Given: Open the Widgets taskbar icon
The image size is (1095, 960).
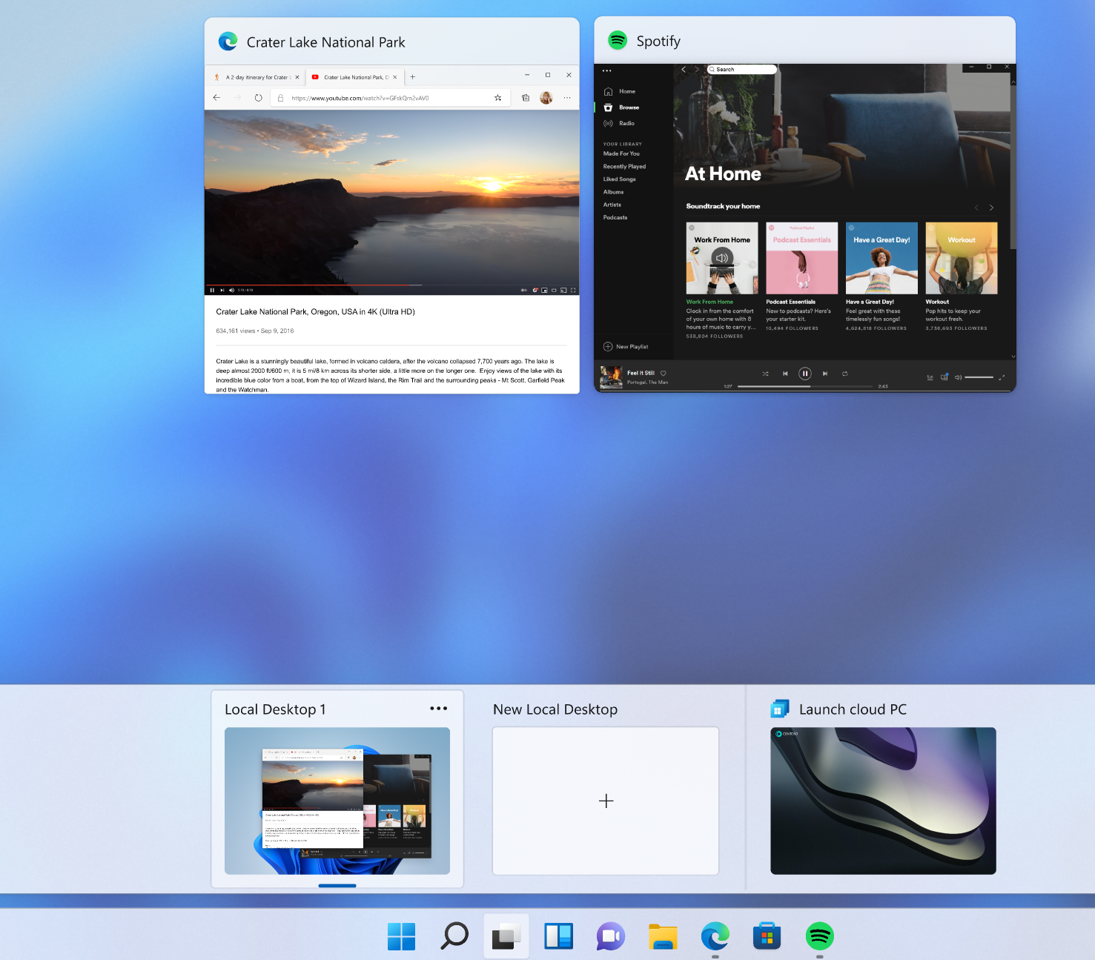Looking at the screenshot, I should 558,936.
